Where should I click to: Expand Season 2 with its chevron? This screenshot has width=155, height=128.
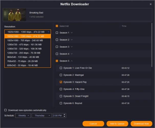pyautogui.click(x=72, y=40)
